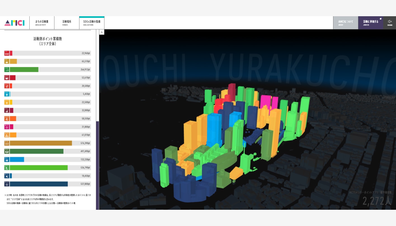
Task: Click the 5,450pt value text
Action: (86, 94)
